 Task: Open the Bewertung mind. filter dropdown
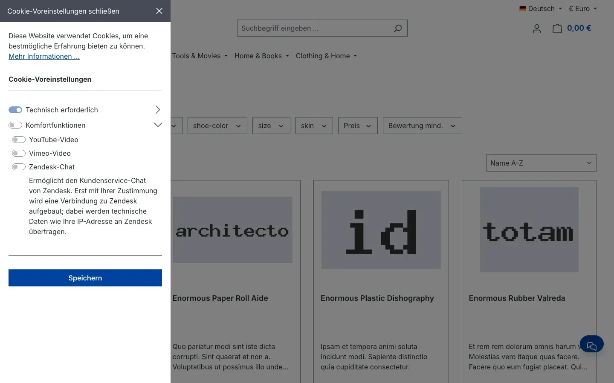(423, 126)
